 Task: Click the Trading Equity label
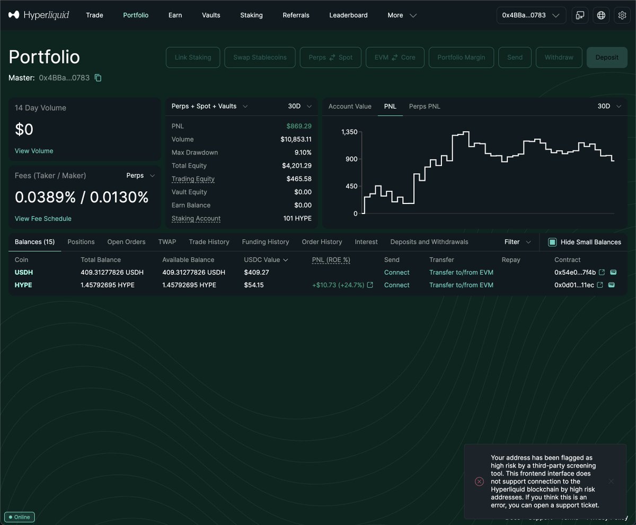(193, 179)
